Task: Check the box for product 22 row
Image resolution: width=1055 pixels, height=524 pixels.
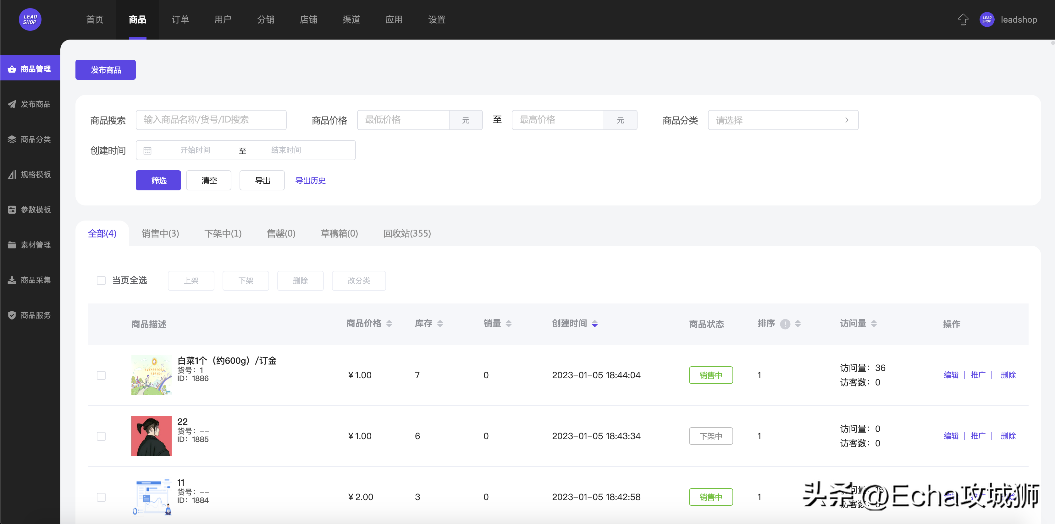Action: click(x=101, y=436)
